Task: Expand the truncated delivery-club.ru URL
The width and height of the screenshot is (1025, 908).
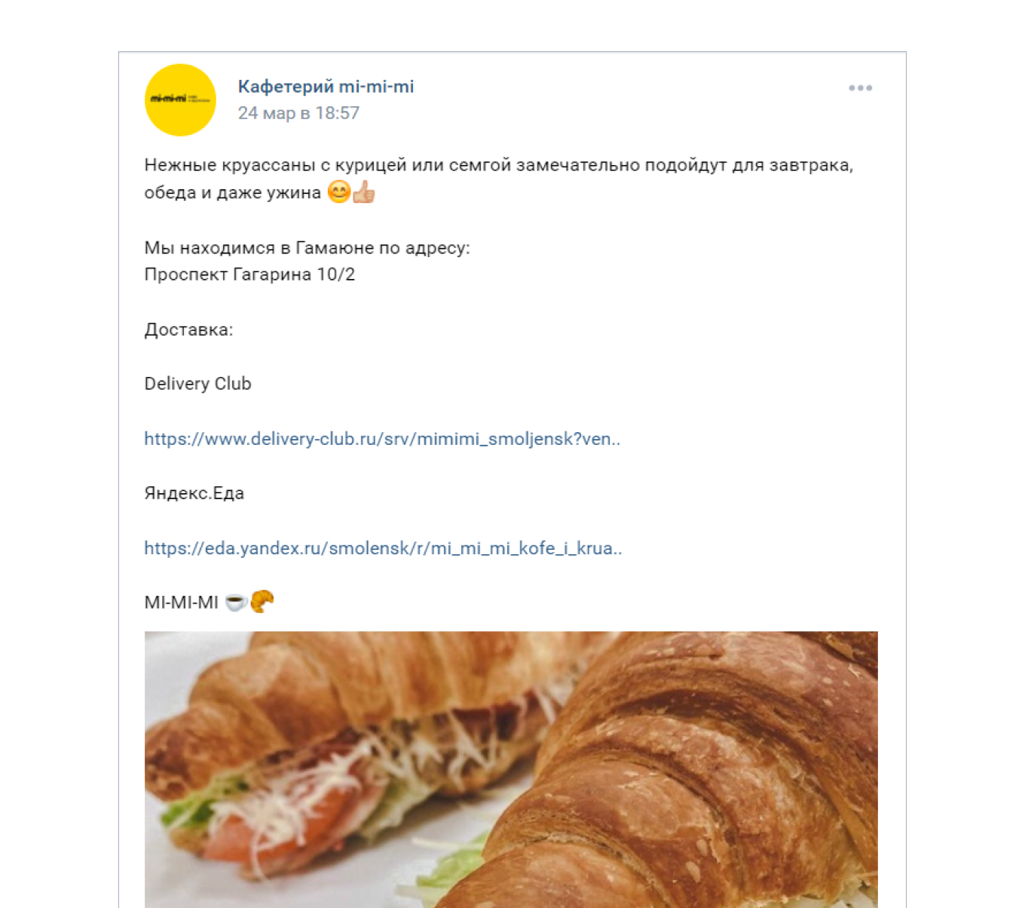Action: pyautogui.click(x=382, y=438)
